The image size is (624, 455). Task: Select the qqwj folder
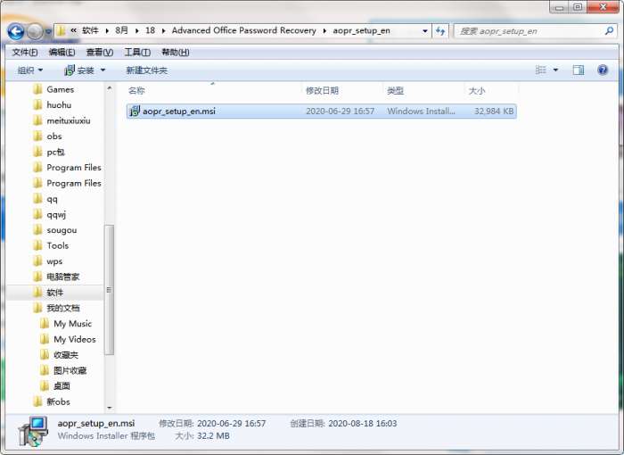click(56, 214)
